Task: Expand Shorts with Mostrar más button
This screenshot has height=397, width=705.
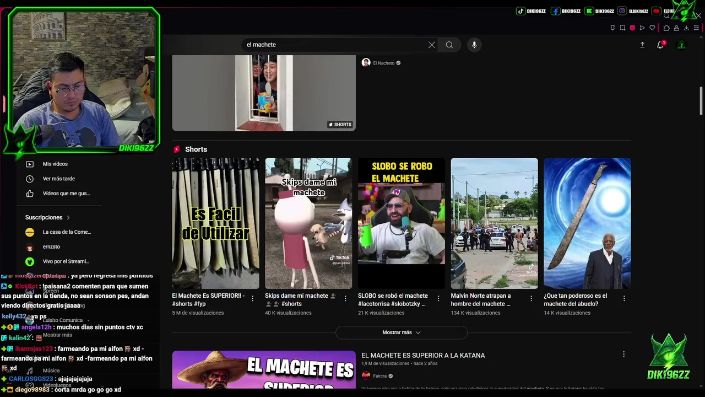Action: click(402, 332)
